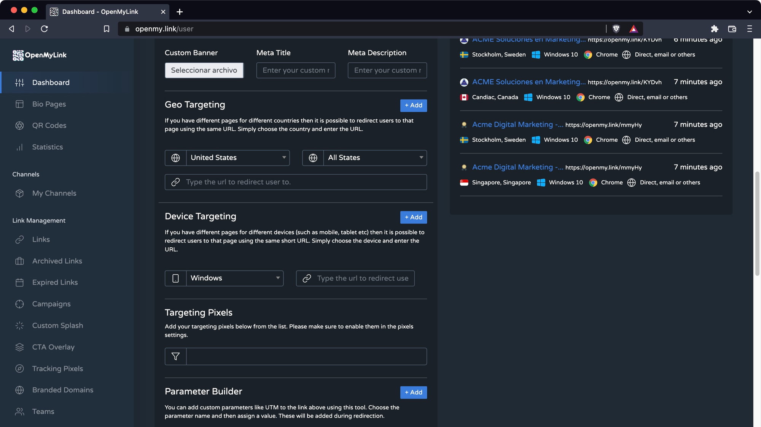
Task: Click ACME Soluciones favicon in Candiac entry
Action: click(x=464, y=82)
